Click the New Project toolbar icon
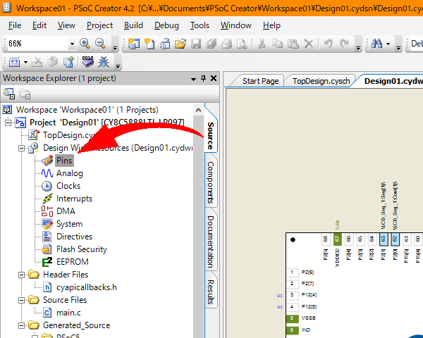 (x=134, y=44)
